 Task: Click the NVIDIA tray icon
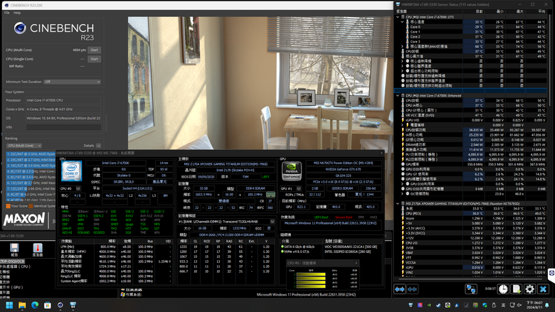coord(429,305)
